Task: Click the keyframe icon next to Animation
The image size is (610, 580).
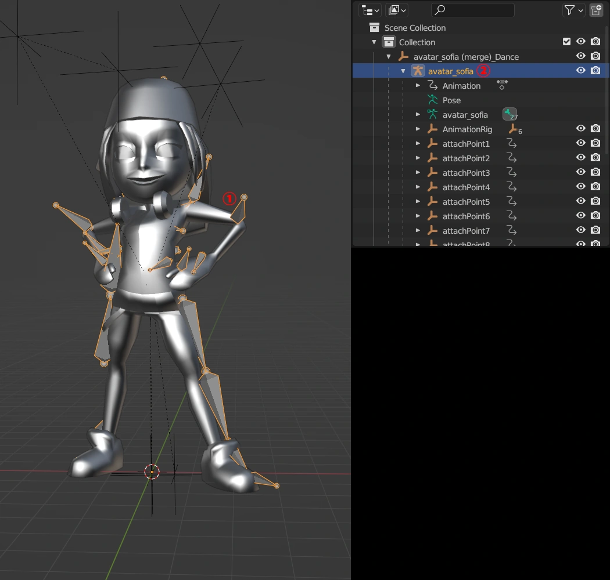Action: click(x=503, y=85)
